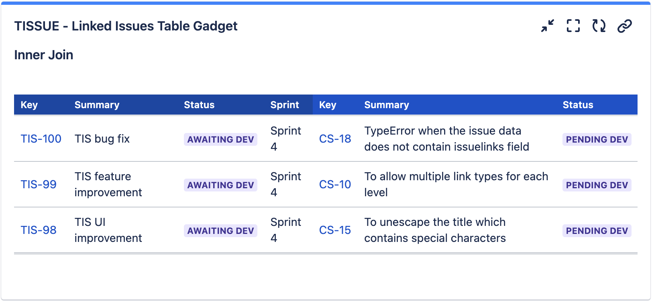Click the minimize gadget arrows icon

547,26
